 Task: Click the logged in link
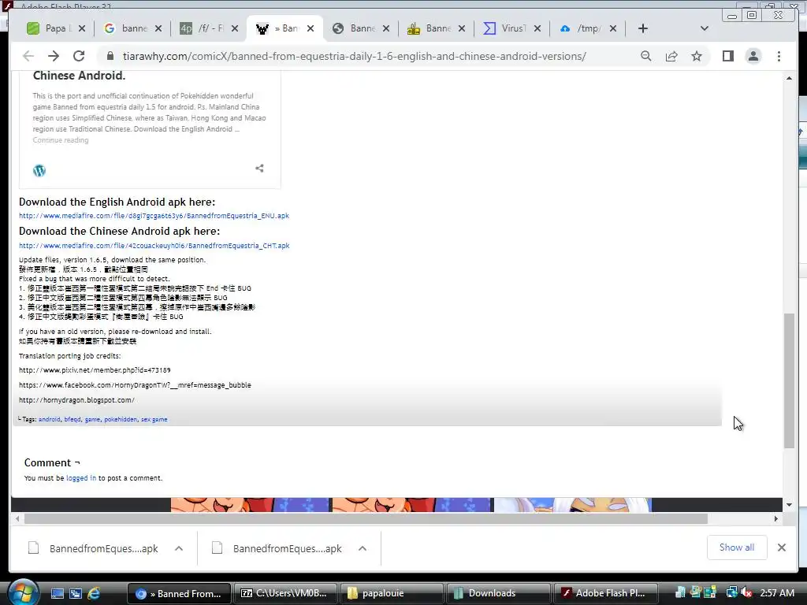(81, 478)
